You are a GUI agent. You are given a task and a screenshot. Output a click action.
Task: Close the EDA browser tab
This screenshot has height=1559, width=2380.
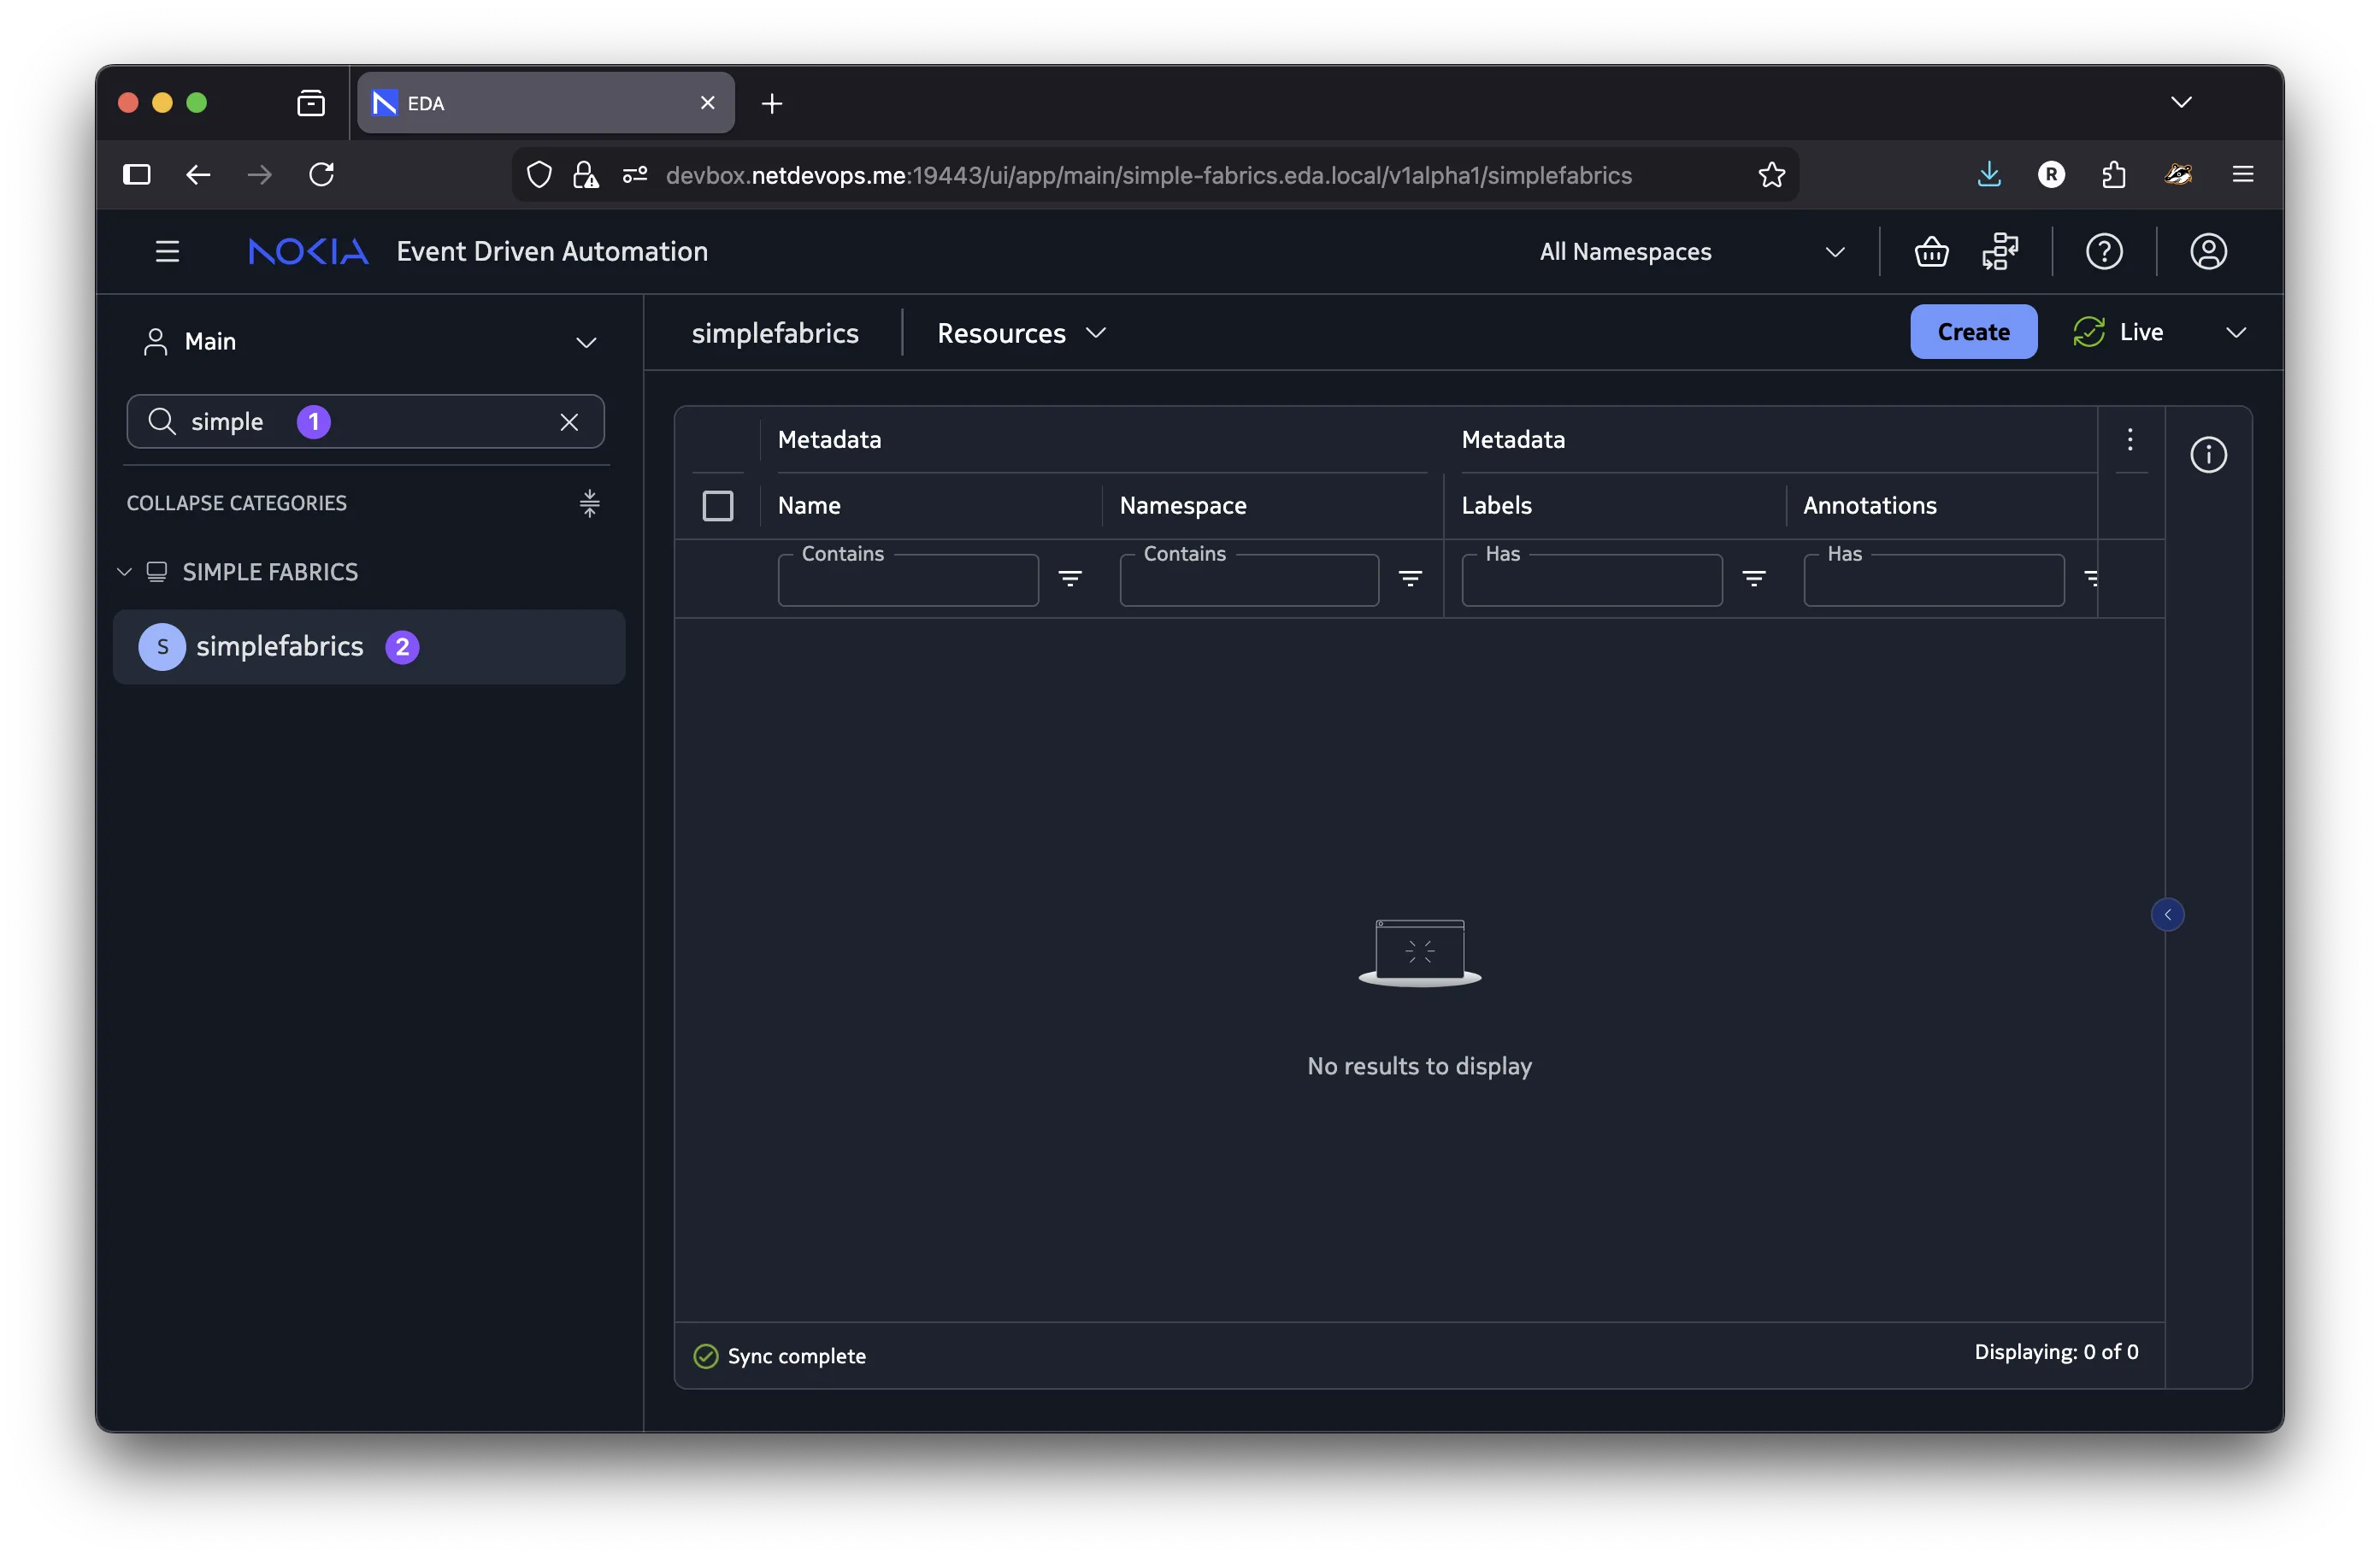click(x=707, y=103)
